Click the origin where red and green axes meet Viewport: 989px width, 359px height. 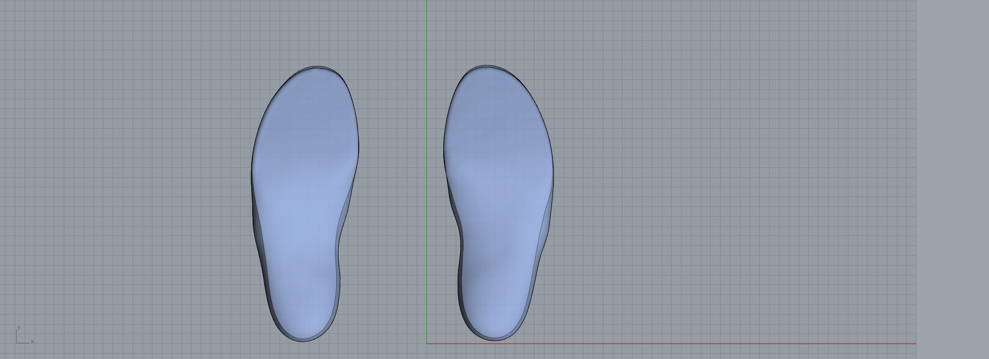pyautogui.click(x=427, y=344)
